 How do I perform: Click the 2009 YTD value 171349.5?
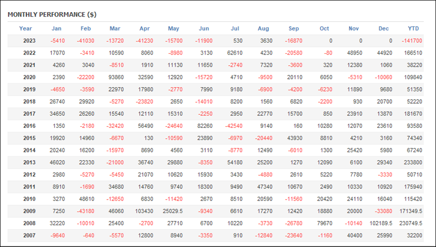pos(411,211)
